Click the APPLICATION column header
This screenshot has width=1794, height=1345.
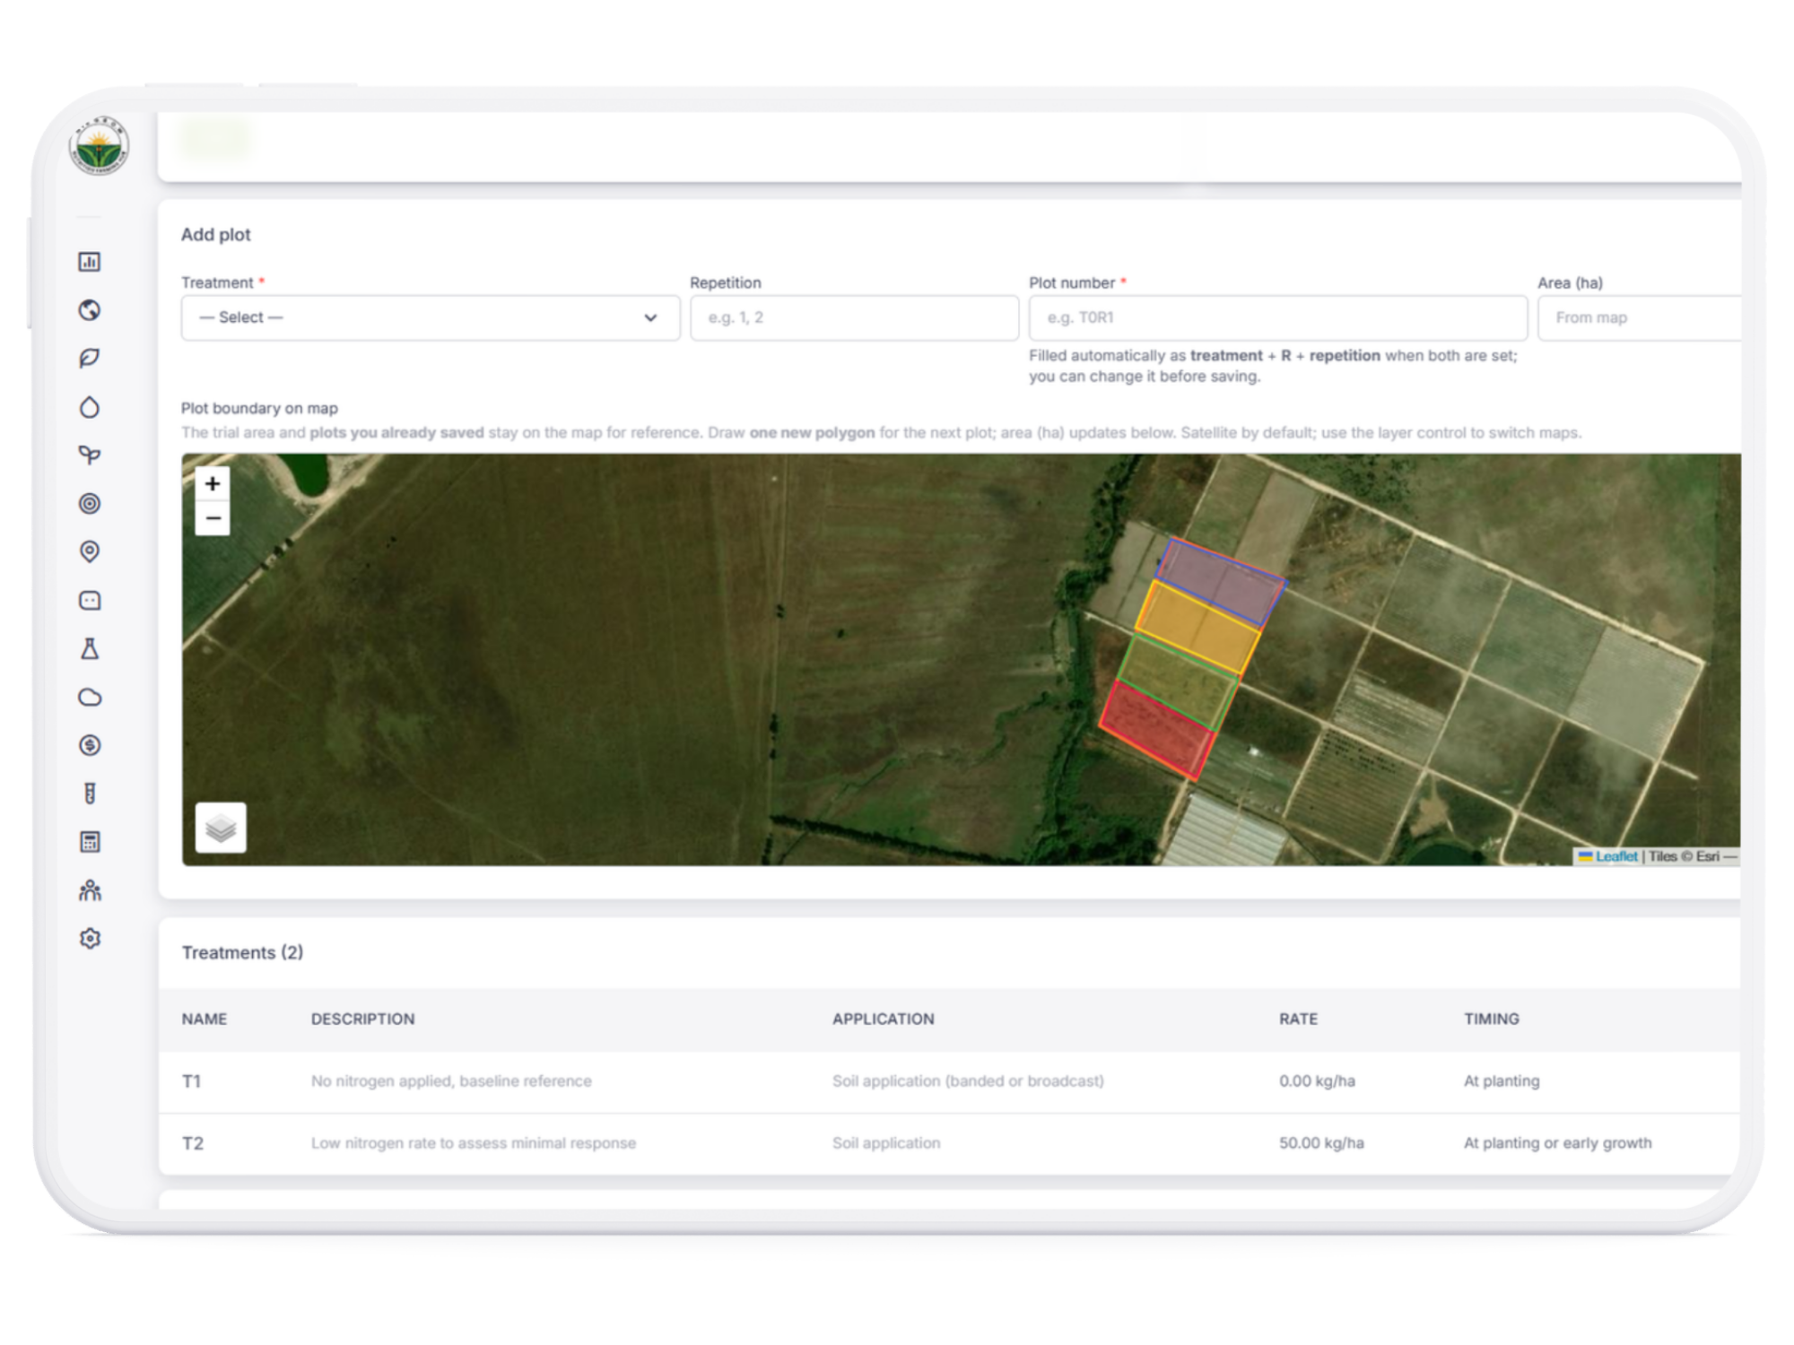click(884, 1020)
